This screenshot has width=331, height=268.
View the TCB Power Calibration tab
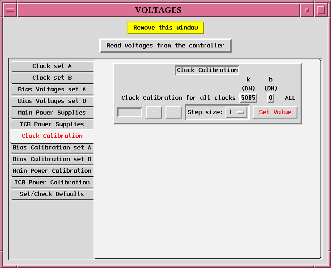tap(52, 183)
